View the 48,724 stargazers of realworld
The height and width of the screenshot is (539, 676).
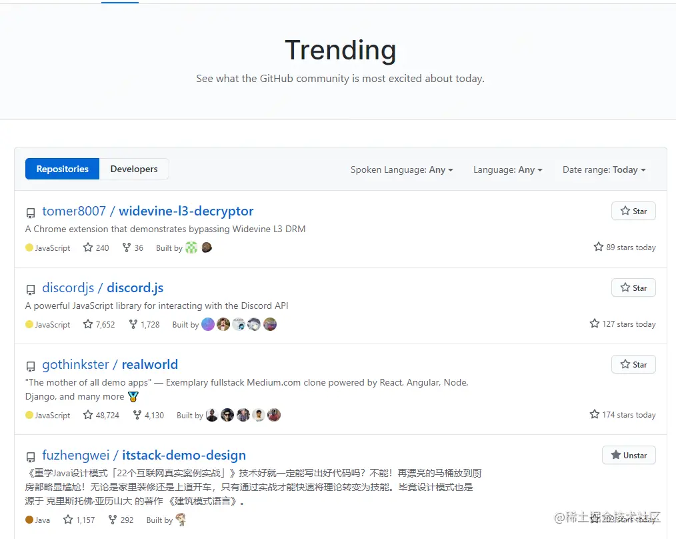click(x=101, y=415)
